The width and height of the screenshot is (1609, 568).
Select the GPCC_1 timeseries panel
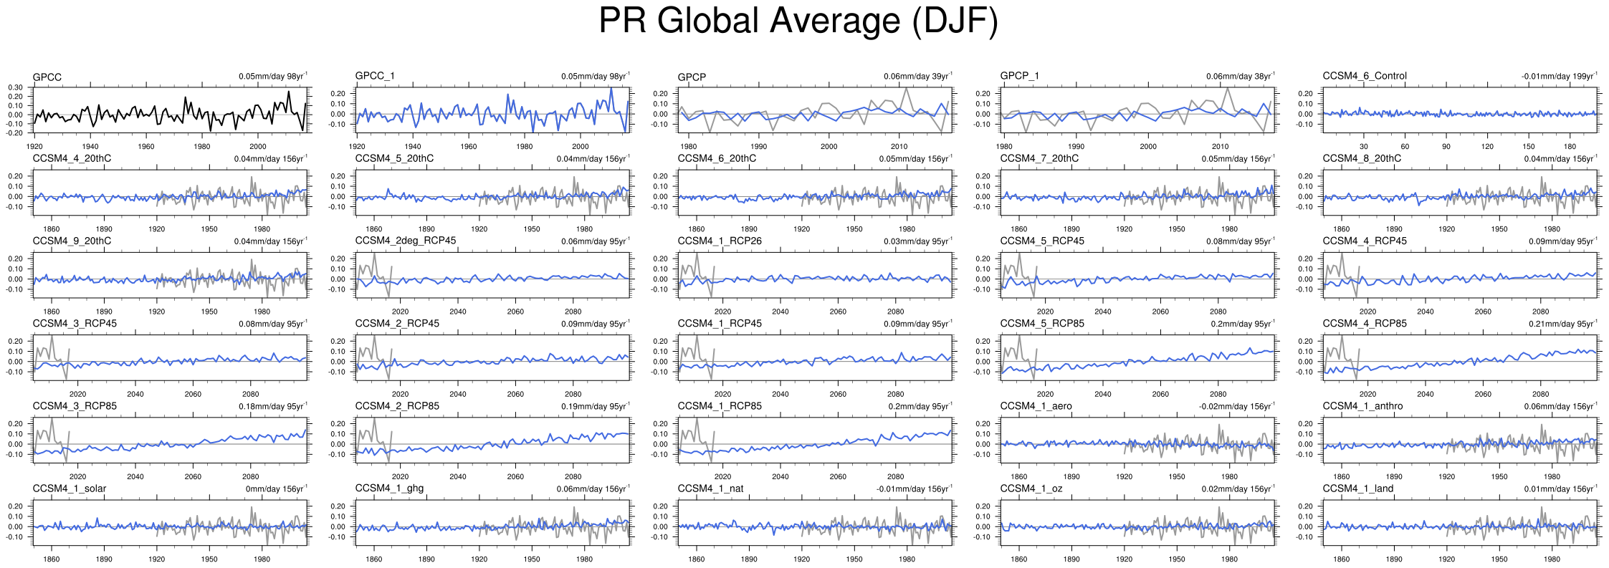[x=492, y=110]
